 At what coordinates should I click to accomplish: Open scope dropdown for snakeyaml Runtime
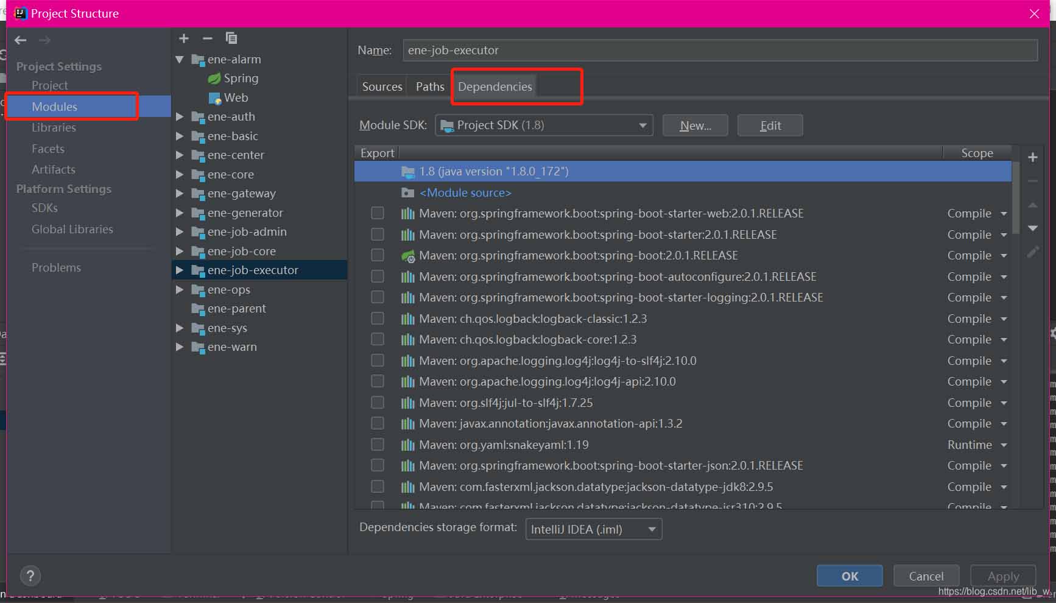1004,445
